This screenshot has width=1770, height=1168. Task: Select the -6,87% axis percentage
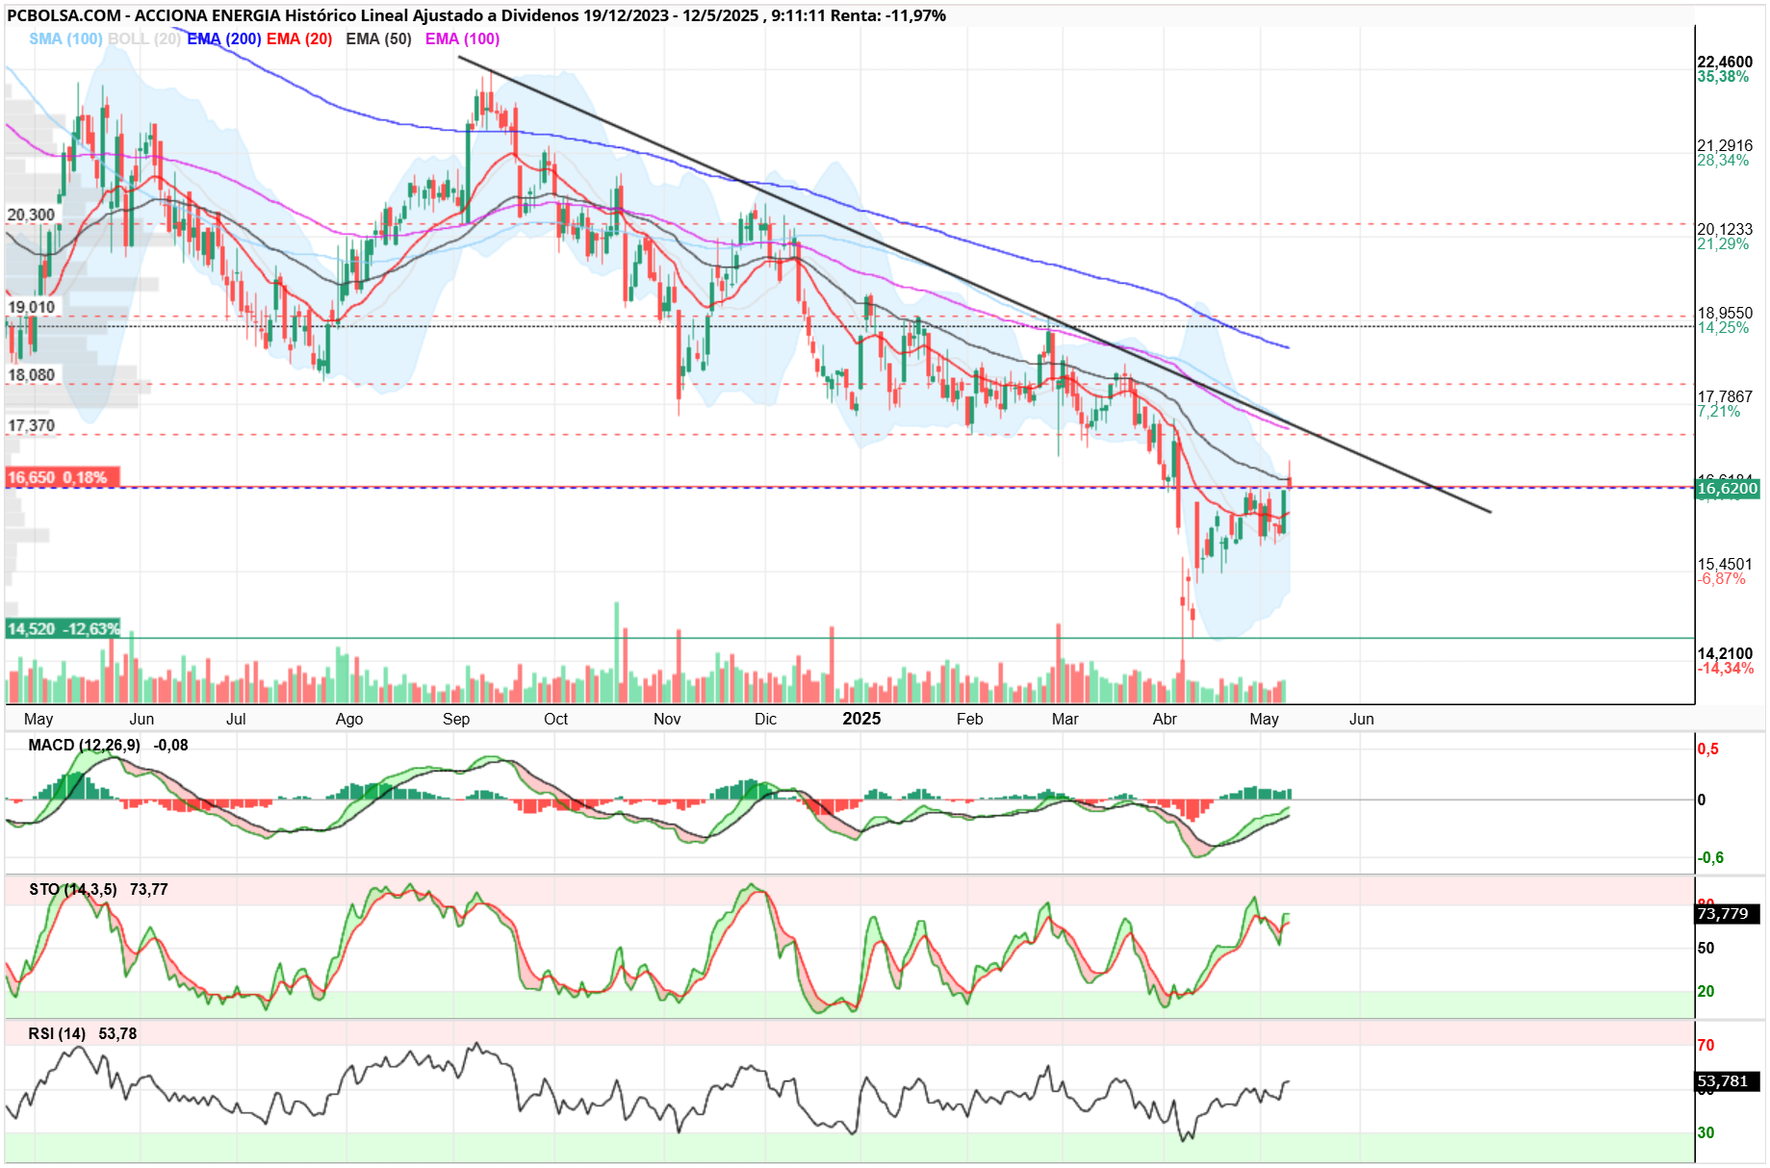point(1721,578)
